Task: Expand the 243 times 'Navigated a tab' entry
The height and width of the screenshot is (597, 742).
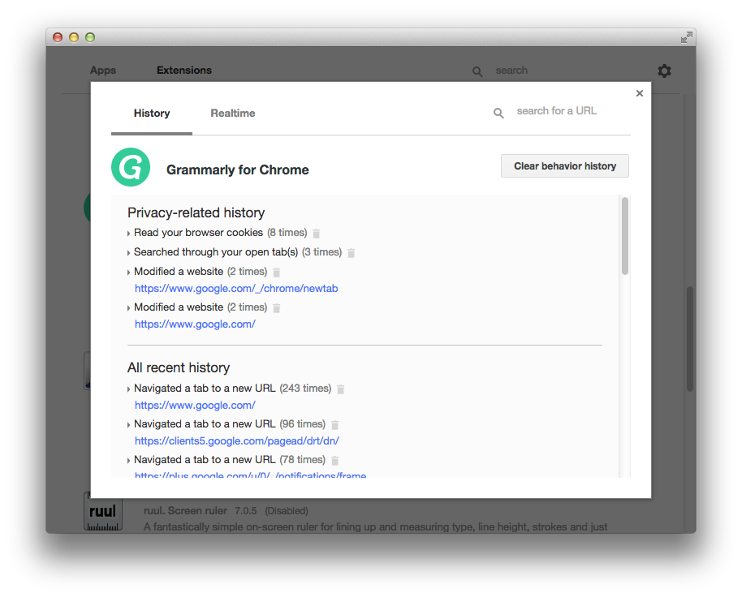Action: (129, 389)
